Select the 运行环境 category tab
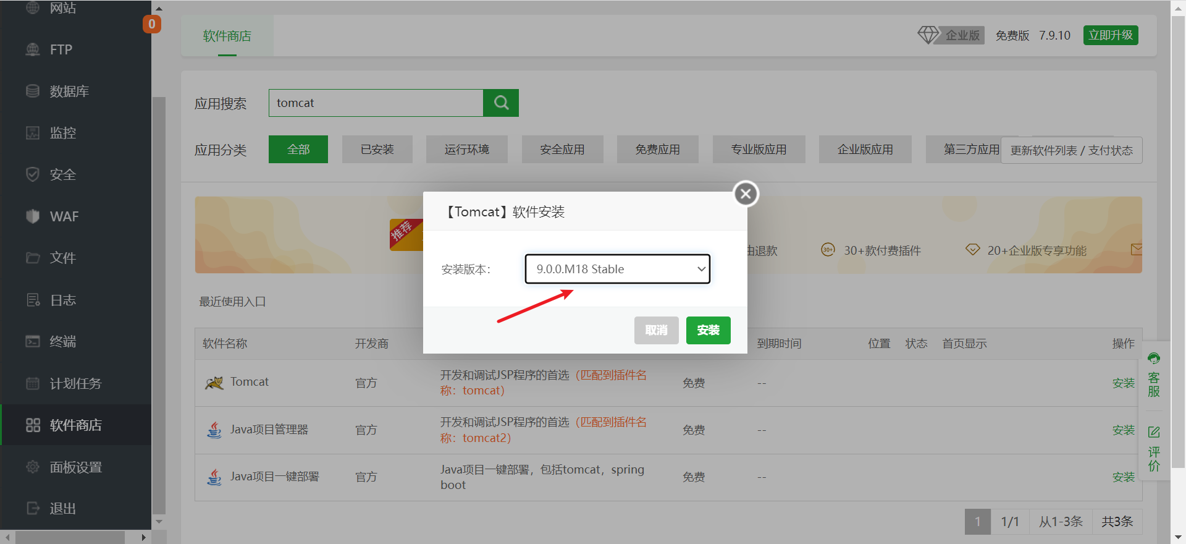 point(467,149)
